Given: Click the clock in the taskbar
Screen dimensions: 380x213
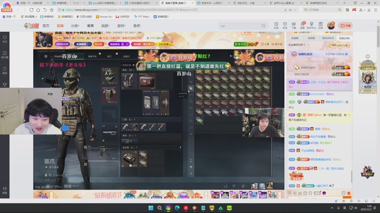Looking at the screenshot, I should (365, 208).
